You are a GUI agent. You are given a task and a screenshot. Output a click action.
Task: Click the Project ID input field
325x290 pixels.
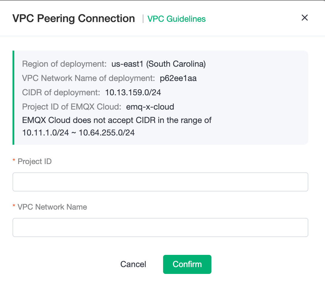tap(160, 182)
